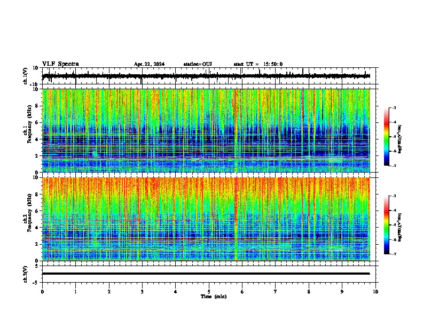Viewport: 423px width, 327px height.
Task: Click the "VLF Spectra" plot title
Action: 60,64
